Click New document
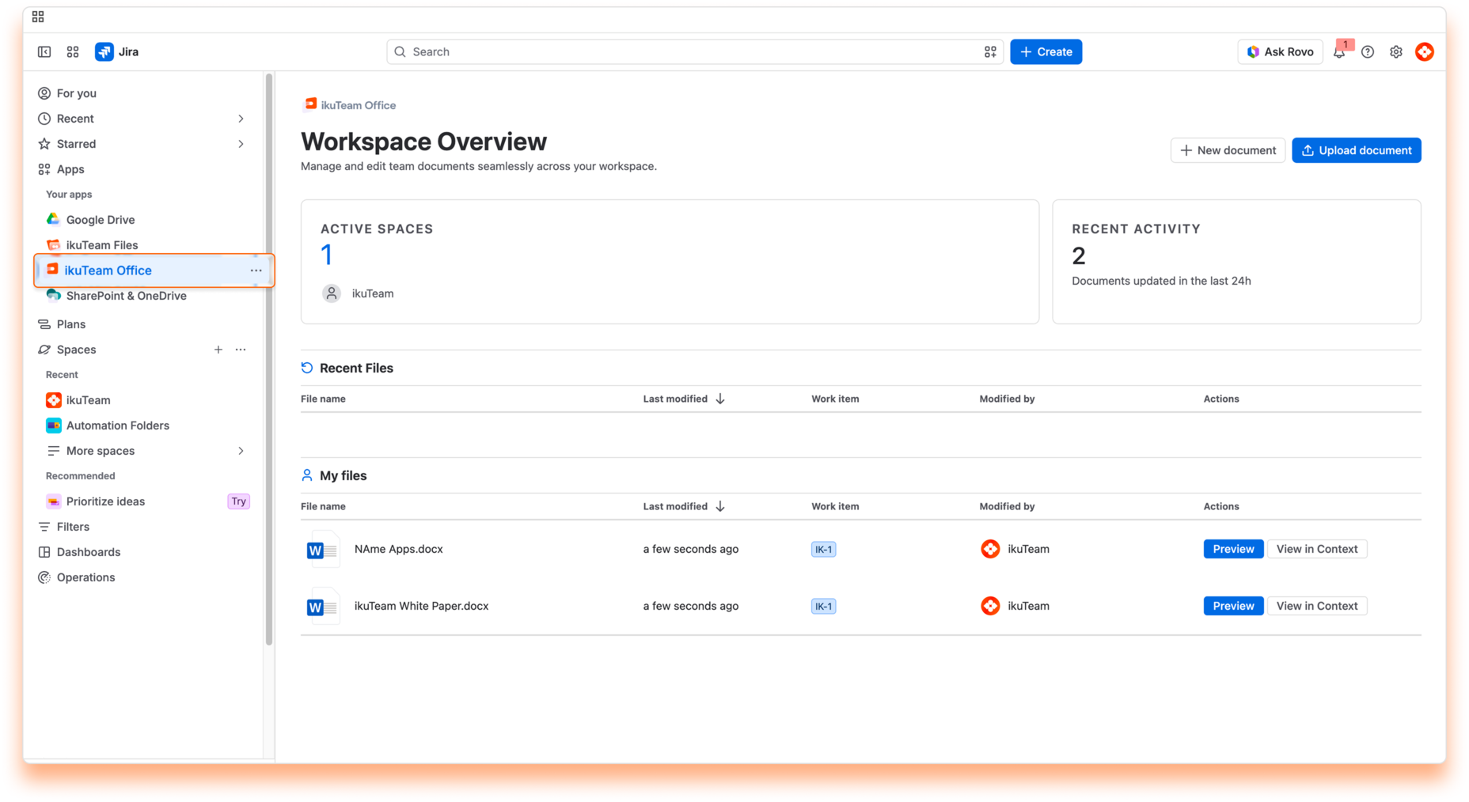Screen dimensions: 1469x802 coord(1228,150)
